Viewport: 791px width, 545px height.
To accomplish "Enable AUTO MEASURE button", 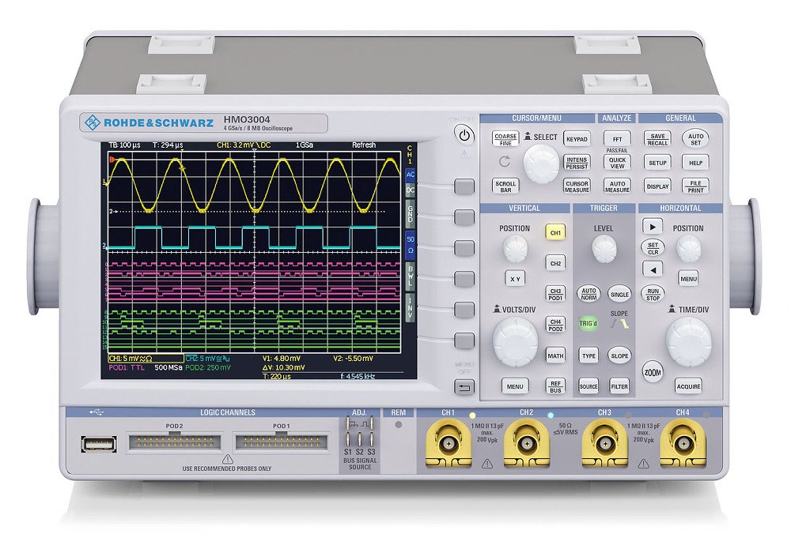I will [x=618, y=186].
